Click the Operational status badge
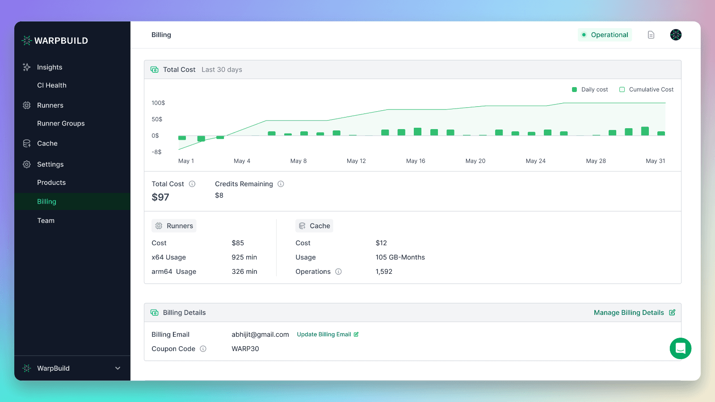Image resolution: width=715 pixels, height=402 pixels. click(605, 34)
